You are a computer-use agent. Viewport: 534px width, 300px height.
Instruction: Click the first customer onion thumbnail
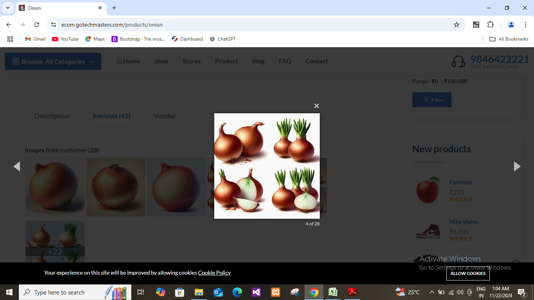[55, 187]
